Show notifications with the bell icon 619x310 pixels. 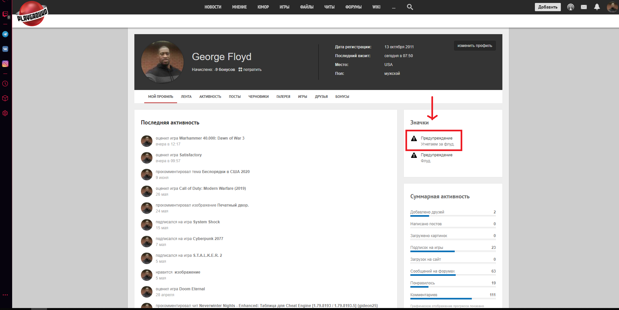(597, 7)
